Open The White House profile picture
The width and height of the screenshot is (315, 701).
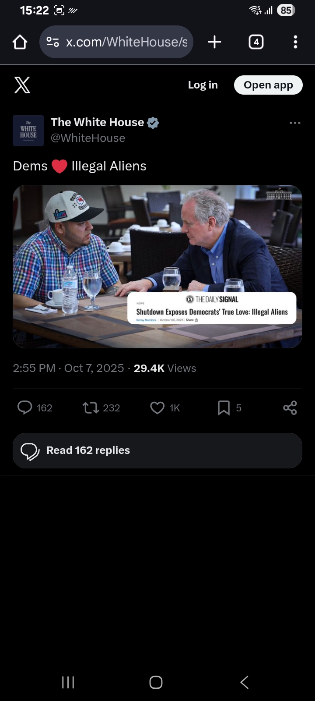point(28,131)
